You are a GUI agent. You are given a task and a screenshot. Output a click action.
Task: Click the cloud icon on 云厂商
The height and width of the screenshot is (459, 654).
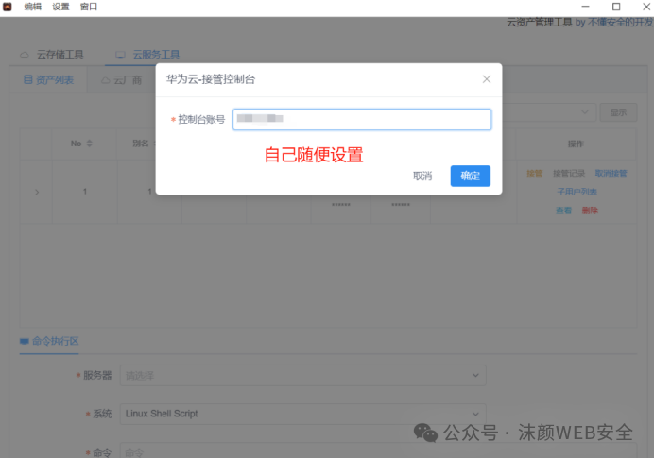[x=106, y=80]
